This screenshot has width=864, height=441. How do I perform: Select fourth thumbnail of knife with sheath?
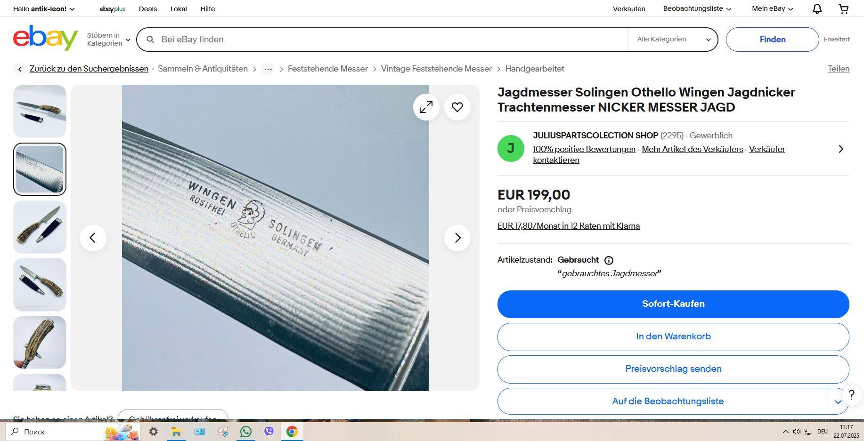pos(40,284)
